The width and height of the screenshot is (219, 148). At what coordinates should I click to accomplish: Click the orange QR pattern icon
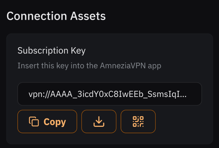click(x=138, y=122)
